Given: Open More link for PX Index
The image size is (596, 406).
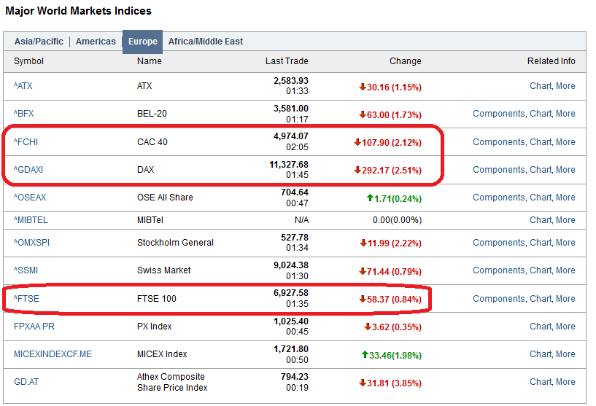Looking at the screenshot, I should pos(565,327).
